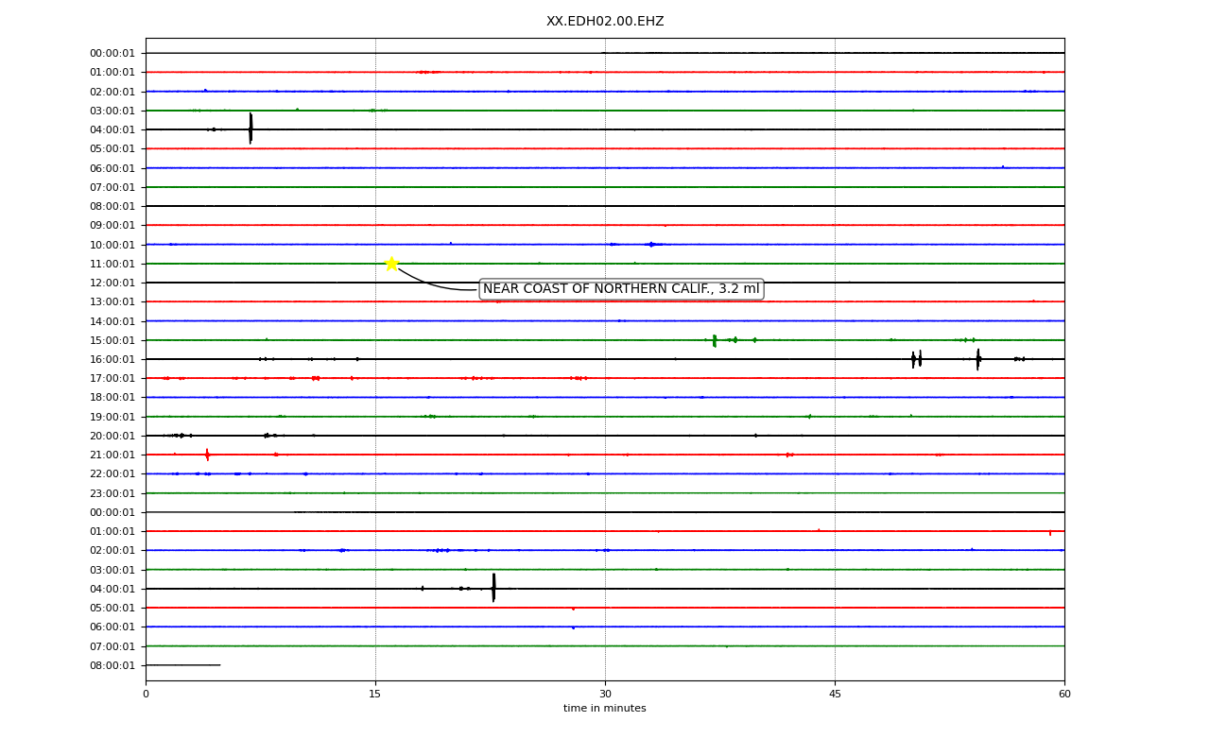
Task: Select the Northern Calif. 3.2 ml annotation label
Action: (x=621, y=289)
